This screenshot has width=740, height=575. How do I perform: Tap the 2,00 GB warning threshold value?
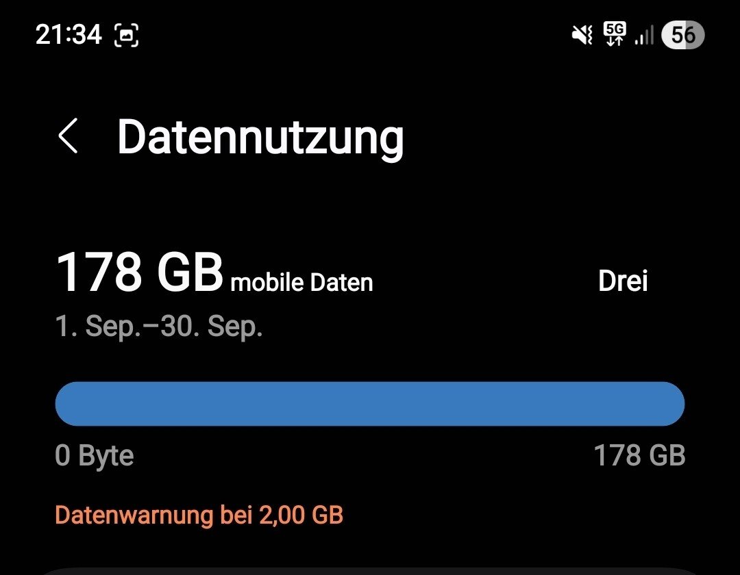(301, 515)
